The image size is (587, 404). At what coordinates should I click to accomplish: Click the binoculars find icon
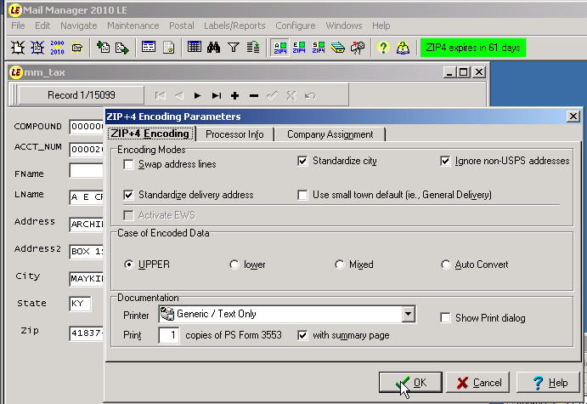click(x=214, y=48)
